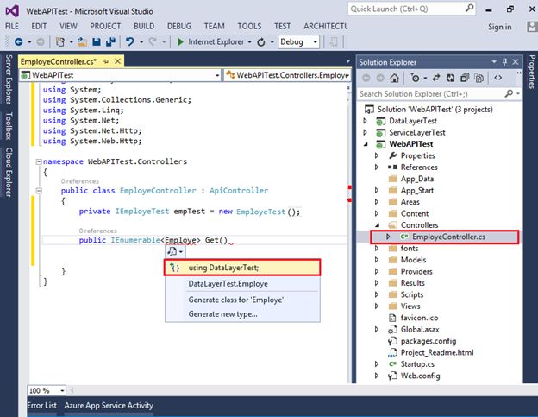Open the Error List tab at bottom

(x=42, y=405)
